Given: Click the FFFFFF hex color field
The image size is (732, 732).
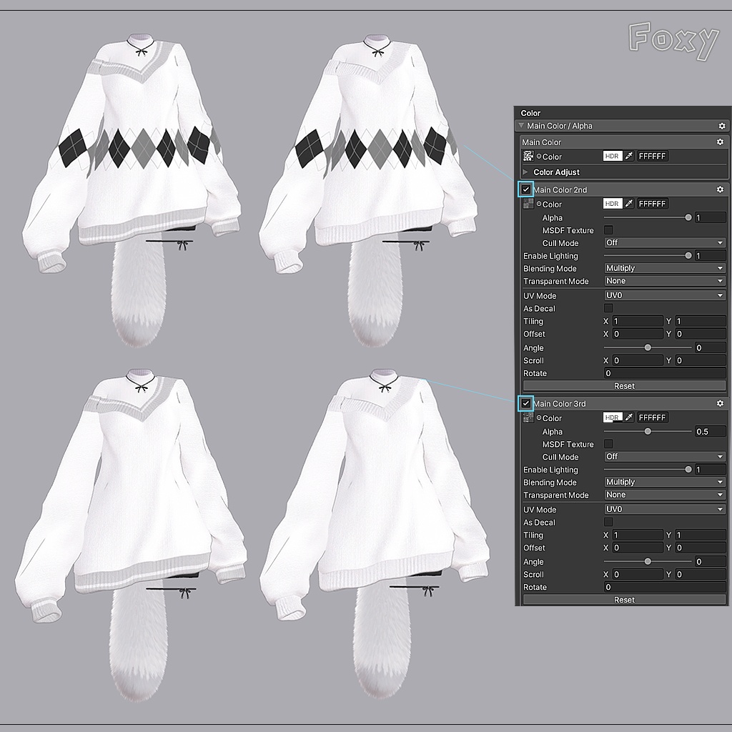Looking at the screenshot, I should pos(654,156).
